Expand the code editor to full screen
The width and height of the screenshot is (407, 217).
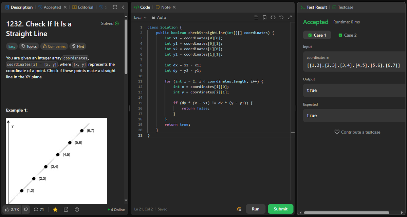290,17
